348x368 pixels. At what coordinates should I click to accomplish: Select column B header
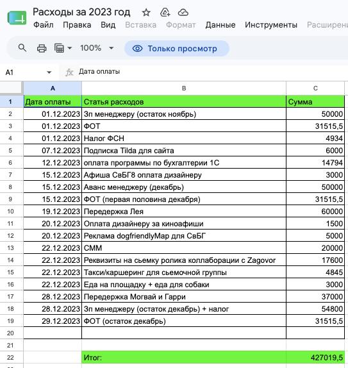[x=184, y=88]
